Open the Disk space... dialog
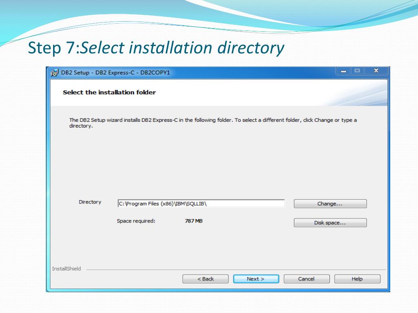The image size is (418, 313). click(x=330, y=223)
